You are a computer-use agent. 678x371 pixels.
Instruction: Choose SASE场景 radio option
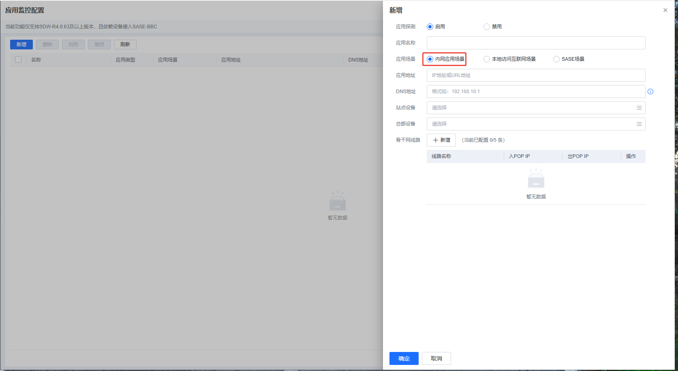coord(556,59)
